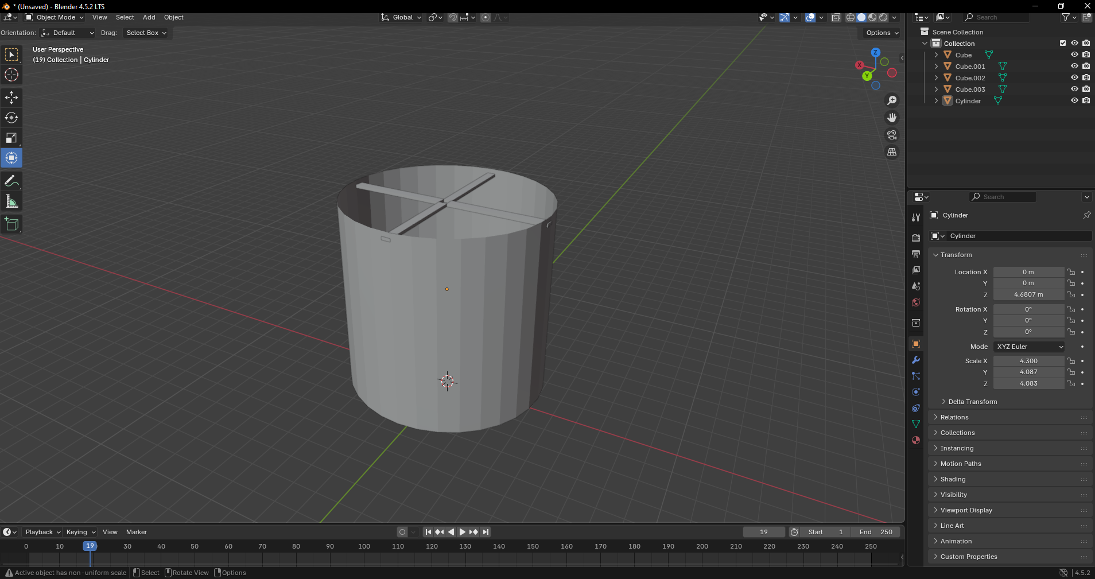Open the Object menu
This screenshot has height=579, width=1095.
point(174,17)
